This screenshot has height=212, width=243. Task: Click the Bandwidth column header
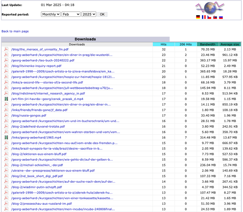coord(208,45)
